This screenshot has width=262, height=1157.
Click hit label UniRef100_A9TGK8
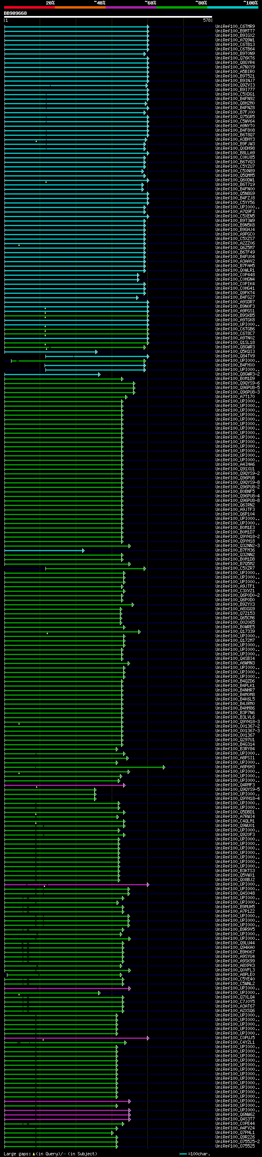[x=235, y=319]
